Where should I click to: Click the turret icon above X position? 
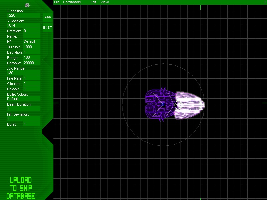pyautogui.click(x=28, y=5)
